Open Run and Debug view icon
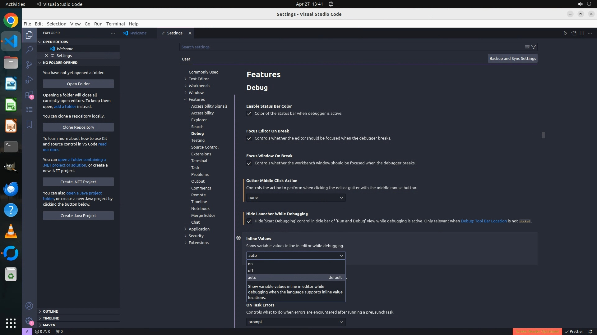 [29, 80]
